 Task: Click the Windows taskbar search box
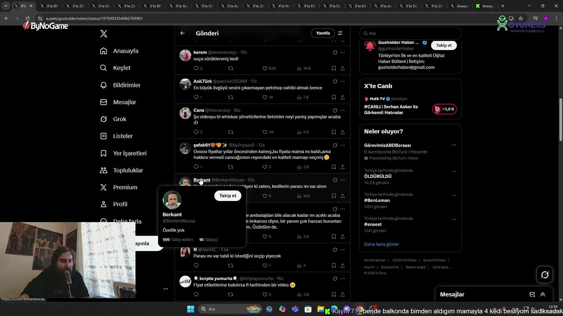tap(230, 309)
